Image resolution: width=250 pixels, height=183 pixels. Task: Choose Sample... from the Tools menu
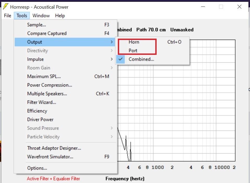[x=66, y=25]
